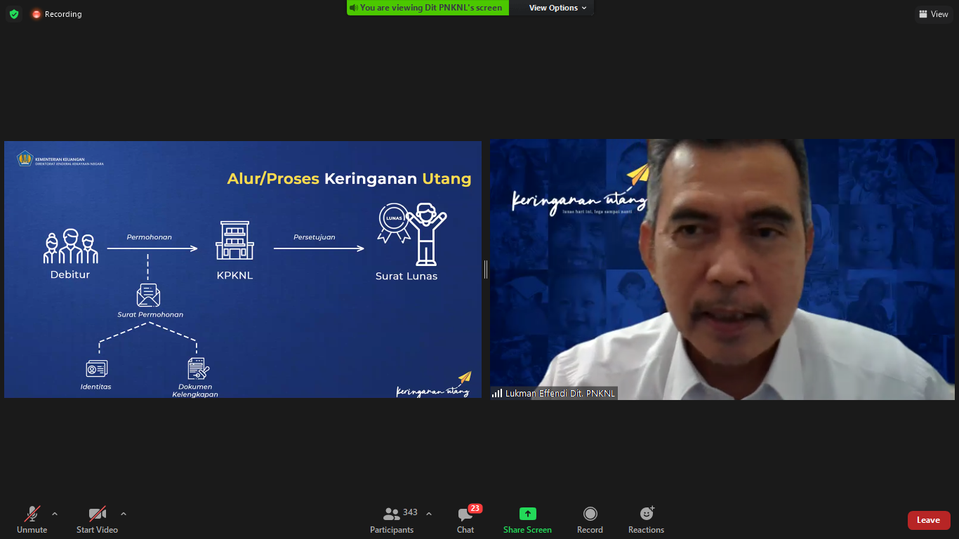Change layout using the View button

pos(933,14)
